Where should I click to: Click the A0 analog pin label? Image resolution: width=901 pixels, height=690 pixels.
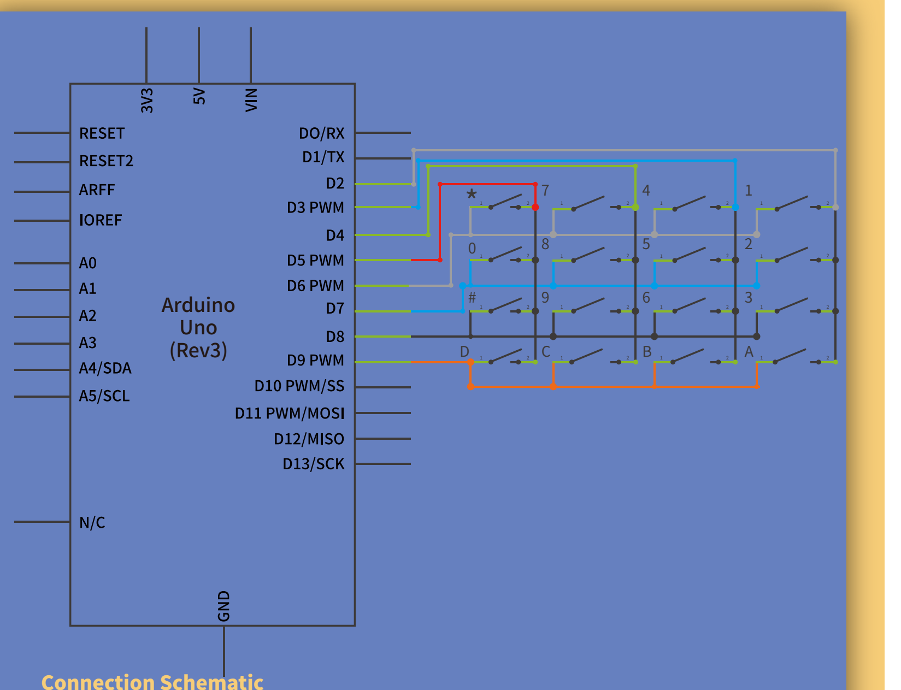pos(88,263)
